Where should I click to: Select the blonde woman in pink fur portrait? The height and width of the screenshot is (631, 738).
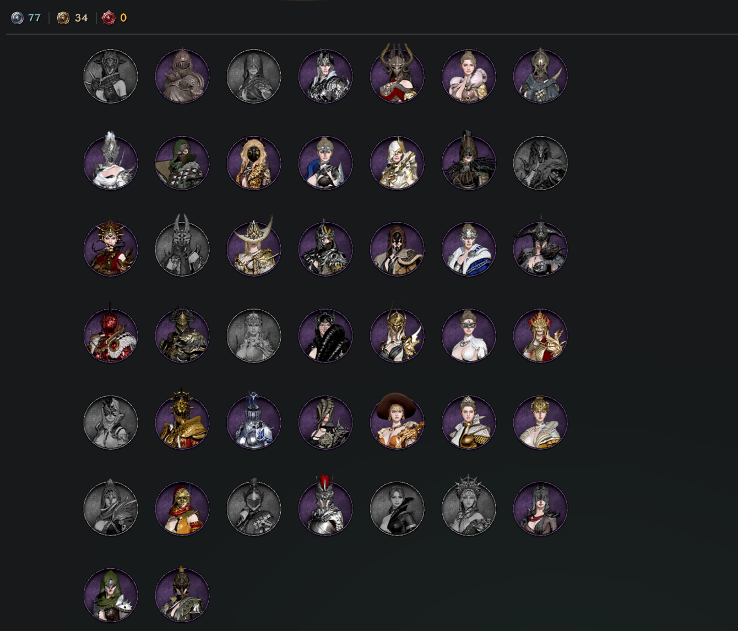click(469, 76)
